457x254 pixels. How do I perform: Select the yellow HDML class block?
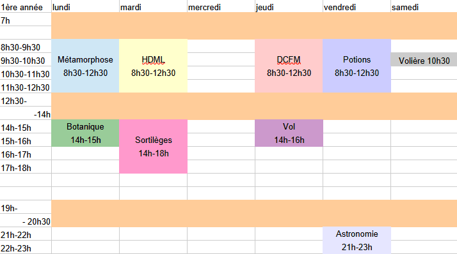154,66
